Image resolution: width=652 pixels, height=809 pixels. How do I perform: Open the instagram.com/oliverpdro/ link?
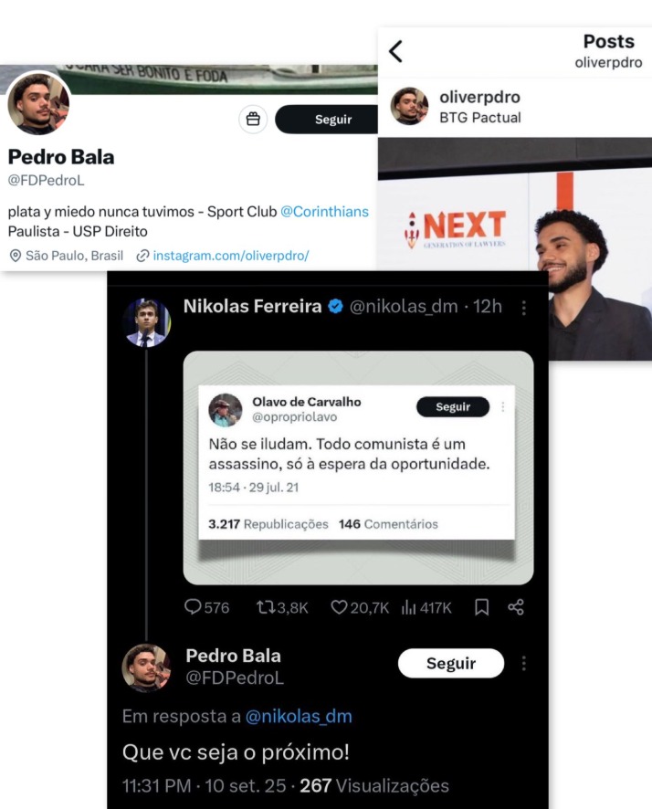pyautogui.click(x=230, y=256)
